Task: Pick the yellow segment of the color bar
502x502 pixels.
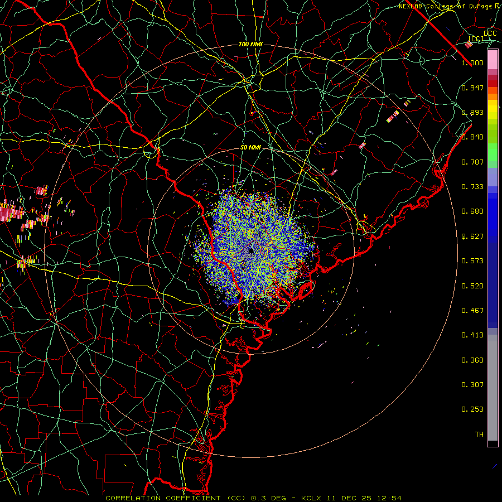Action: pyautogui.click(x=493, y=110)
